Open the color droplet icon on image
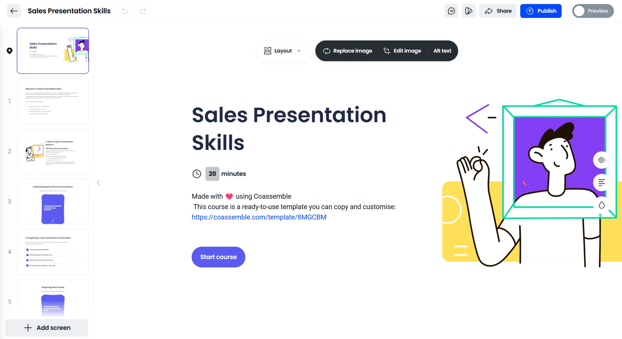The width and height of the screenshot is (622, 339). pyautogui.click(x=602, y=205)
